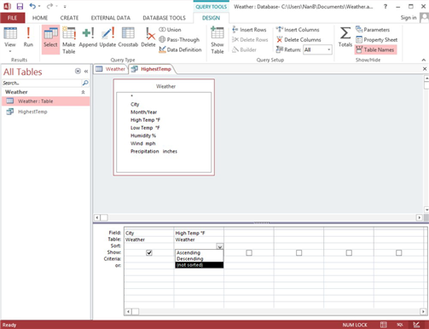Viewport: 429px width, 329px height.
Task: Customize Quick Access Toolbar dropdown
Action: tap(65, 7)
